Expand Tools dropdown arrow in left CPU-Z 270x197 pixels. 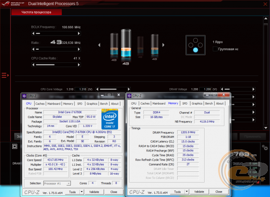click(x=81, y=192)
